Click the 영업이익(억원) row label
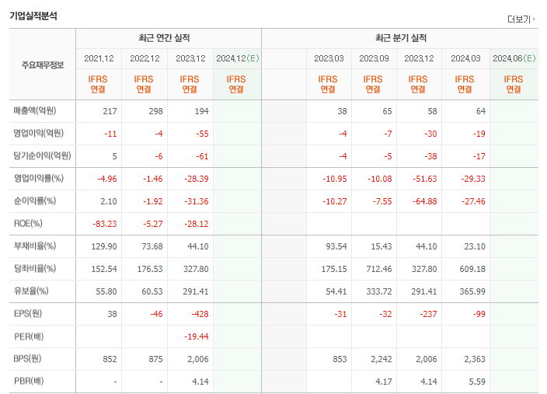This screenshot has height=394, width=547. coord(39,134)
